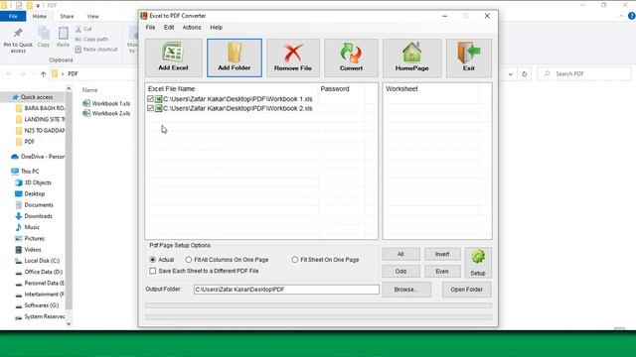The width and height of the screenshot is (636, 357).
Task: Start conversion with the Convert button
Action: point(351,58)
